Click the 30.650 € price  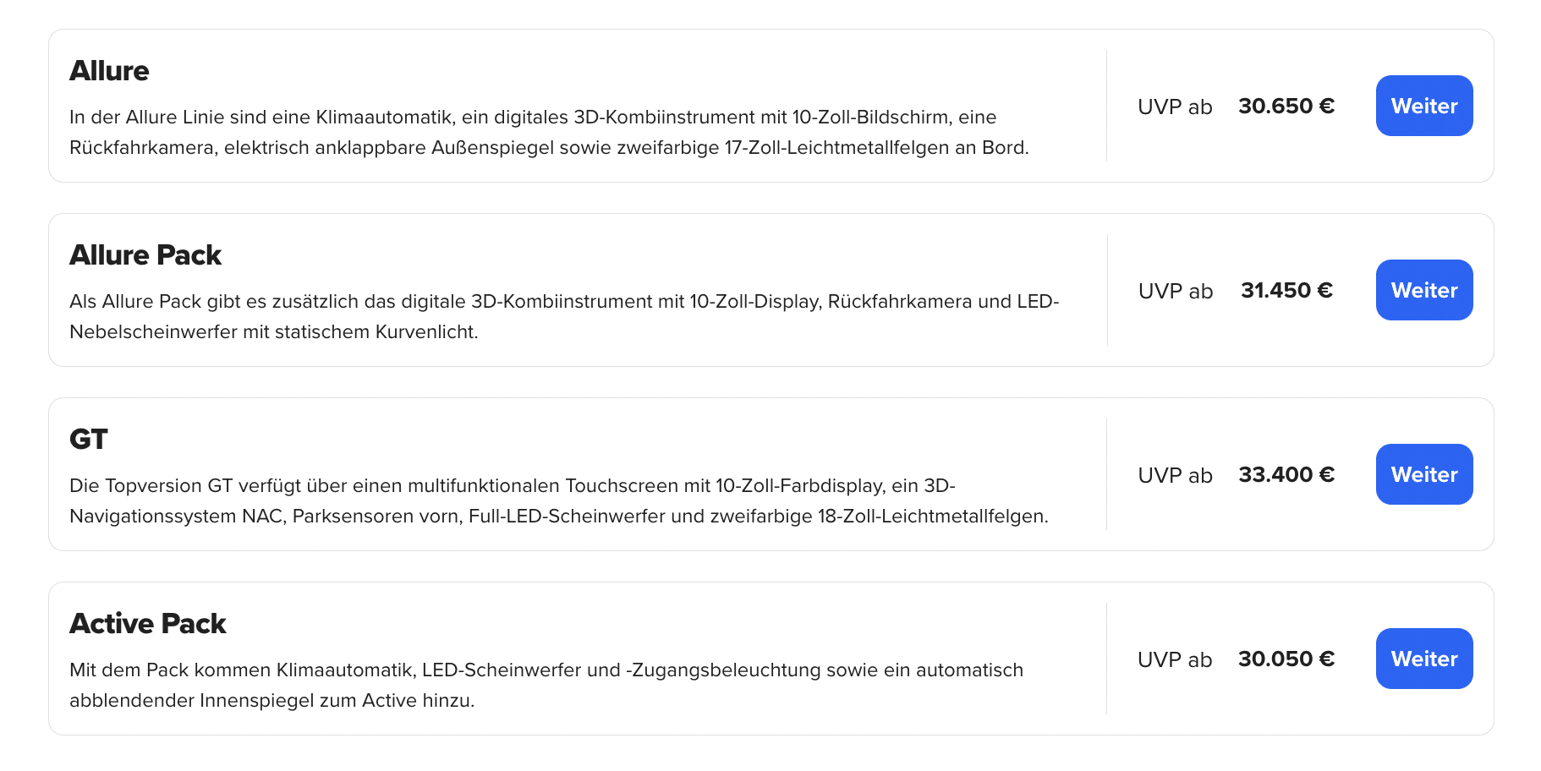pyautogui.click(x=1286, y=106)
